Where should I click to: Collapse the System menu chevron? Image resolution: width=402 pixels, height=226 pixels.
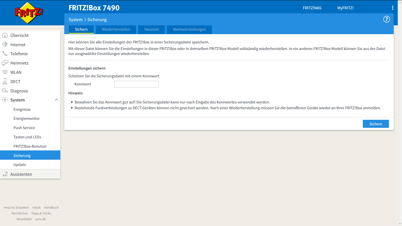click(x=57, y=100)
